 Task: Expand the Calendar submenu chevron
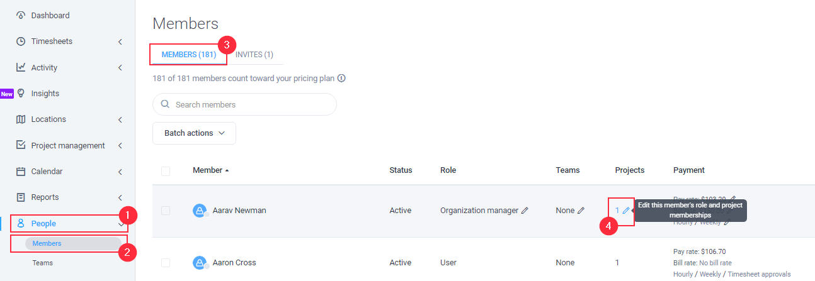[120, 171]
